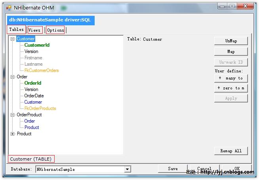The image size is (259, 180).
Task: Maximize the NHibernate OHM window
Action: tap(232, 6)
